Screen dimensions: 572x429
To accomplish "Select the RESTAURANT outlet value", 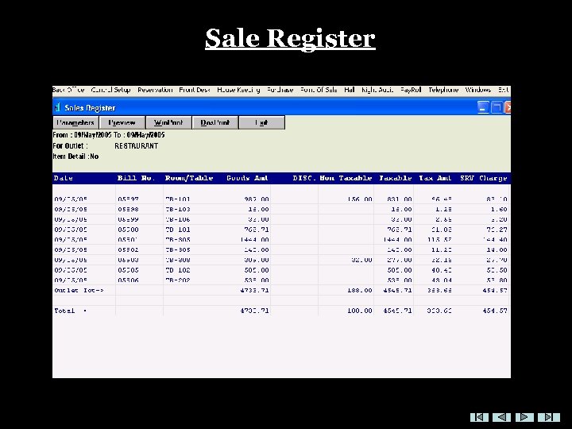I will (137, 146).
